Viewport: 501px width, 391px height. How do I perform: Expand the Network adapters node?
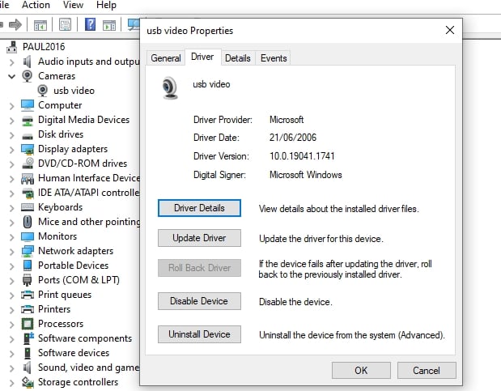click(12, 252)
